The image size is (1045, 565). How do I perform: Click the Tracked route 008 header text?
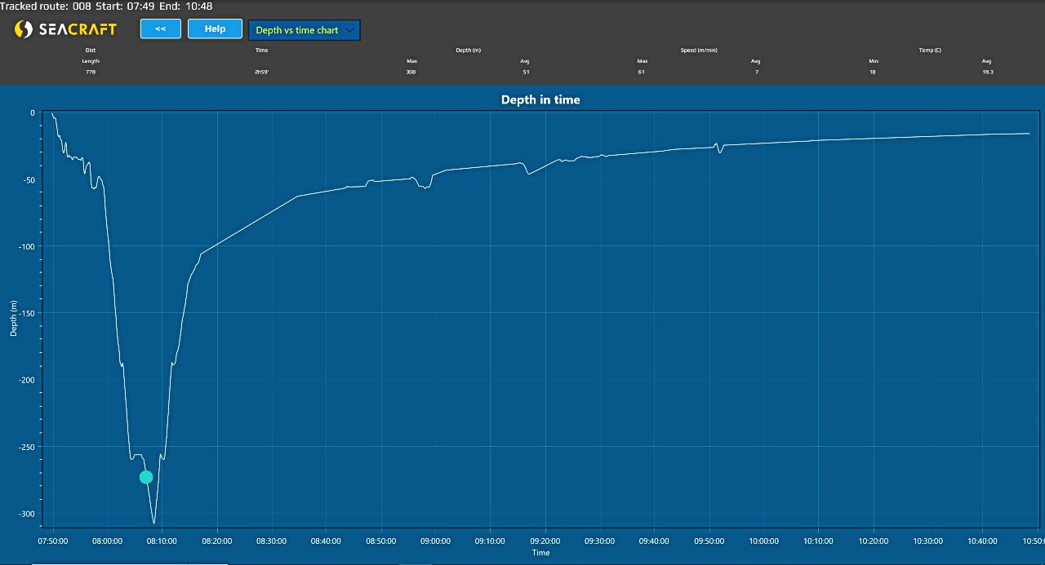46,6
